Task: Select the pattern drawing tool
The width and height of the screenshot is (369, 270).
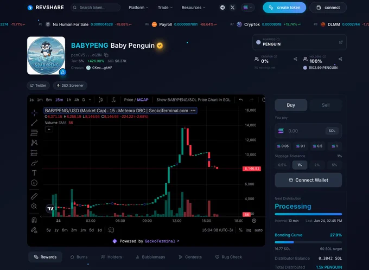Action: pos(34,143)
